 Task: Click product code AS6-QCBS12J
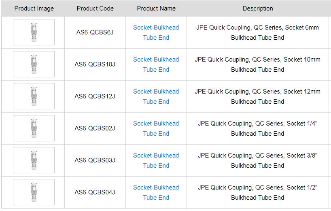pos(95,96)
